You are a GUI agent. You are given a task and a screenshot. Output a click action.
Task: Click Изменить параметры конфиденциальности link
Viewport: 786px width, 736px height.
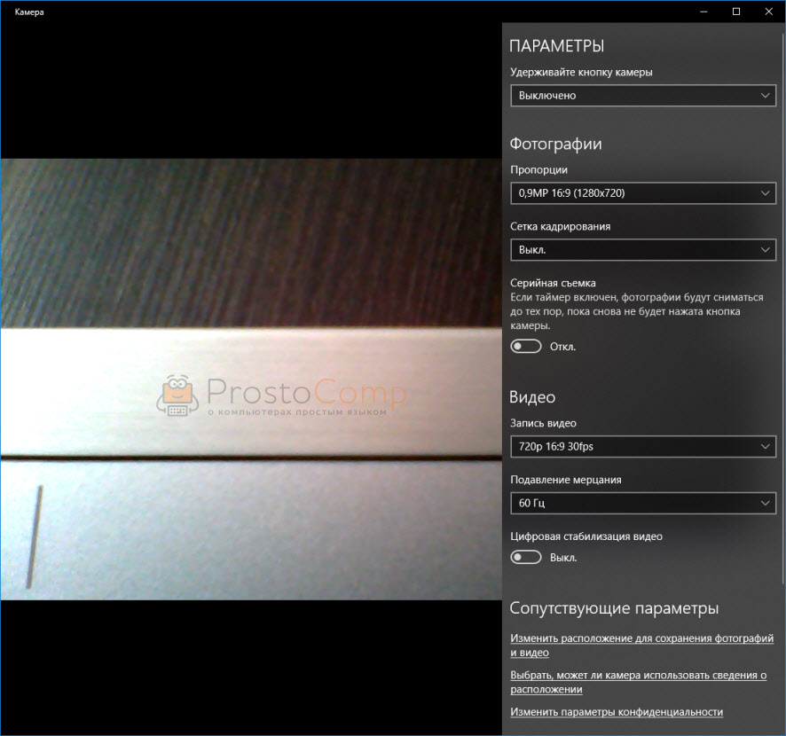click(617, 712)
